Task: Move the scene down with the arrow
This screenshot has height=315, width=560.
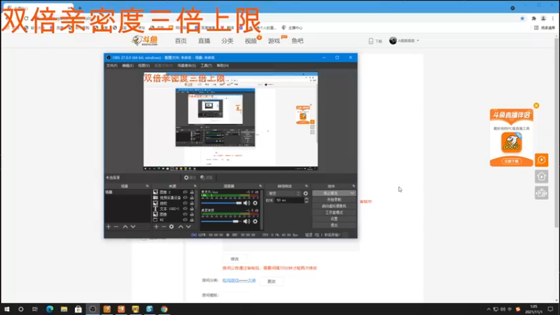Action: [x=133, y=227]
